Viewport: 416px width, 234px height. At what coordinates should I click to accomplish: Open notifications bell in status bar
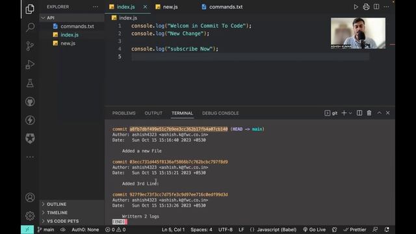pyautogui.click(x=387, y=229)
